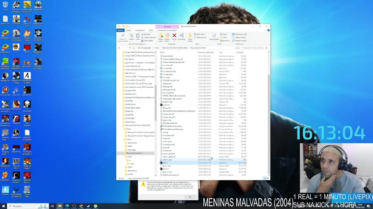
Task: Click the Back navigation arrow
Action: [119, 48]
